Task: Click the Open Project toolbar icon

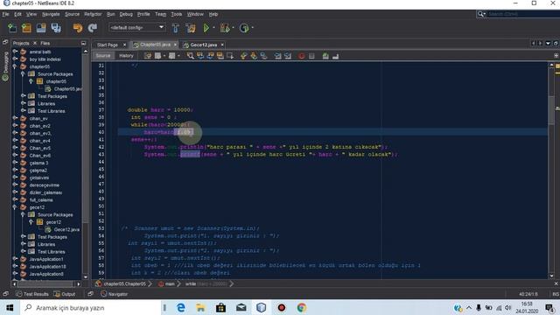Action: pos(41,28)
